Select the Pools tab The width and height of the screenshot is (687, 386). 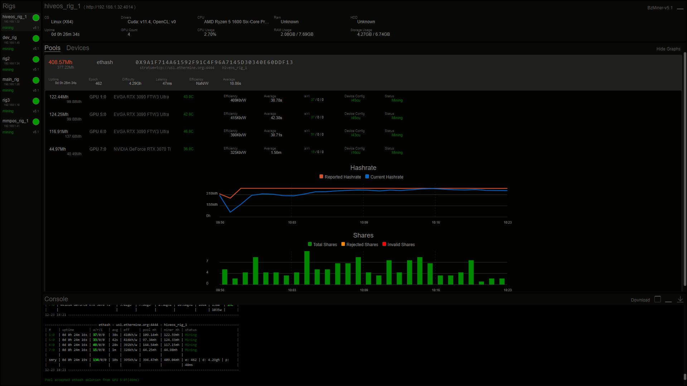tap(52, 48)
